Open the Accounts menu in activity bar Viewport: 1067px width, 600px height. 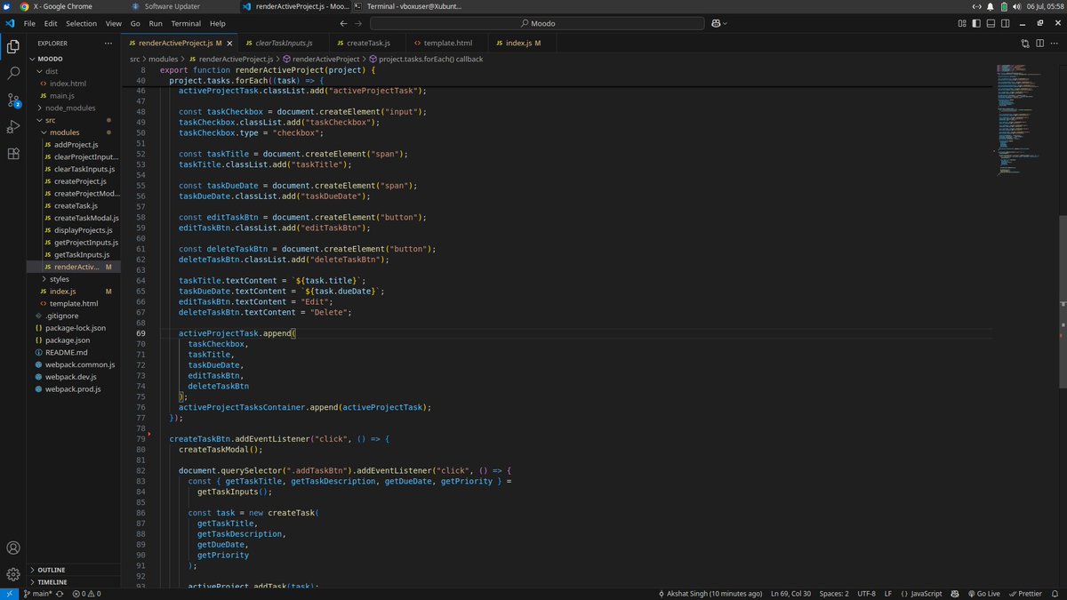tap(13, 548)
